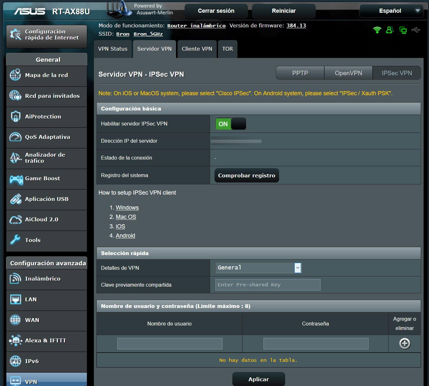Click the Inalámbrico label
The width and height of the screenshot is (429, 386).
pos(43,279)
